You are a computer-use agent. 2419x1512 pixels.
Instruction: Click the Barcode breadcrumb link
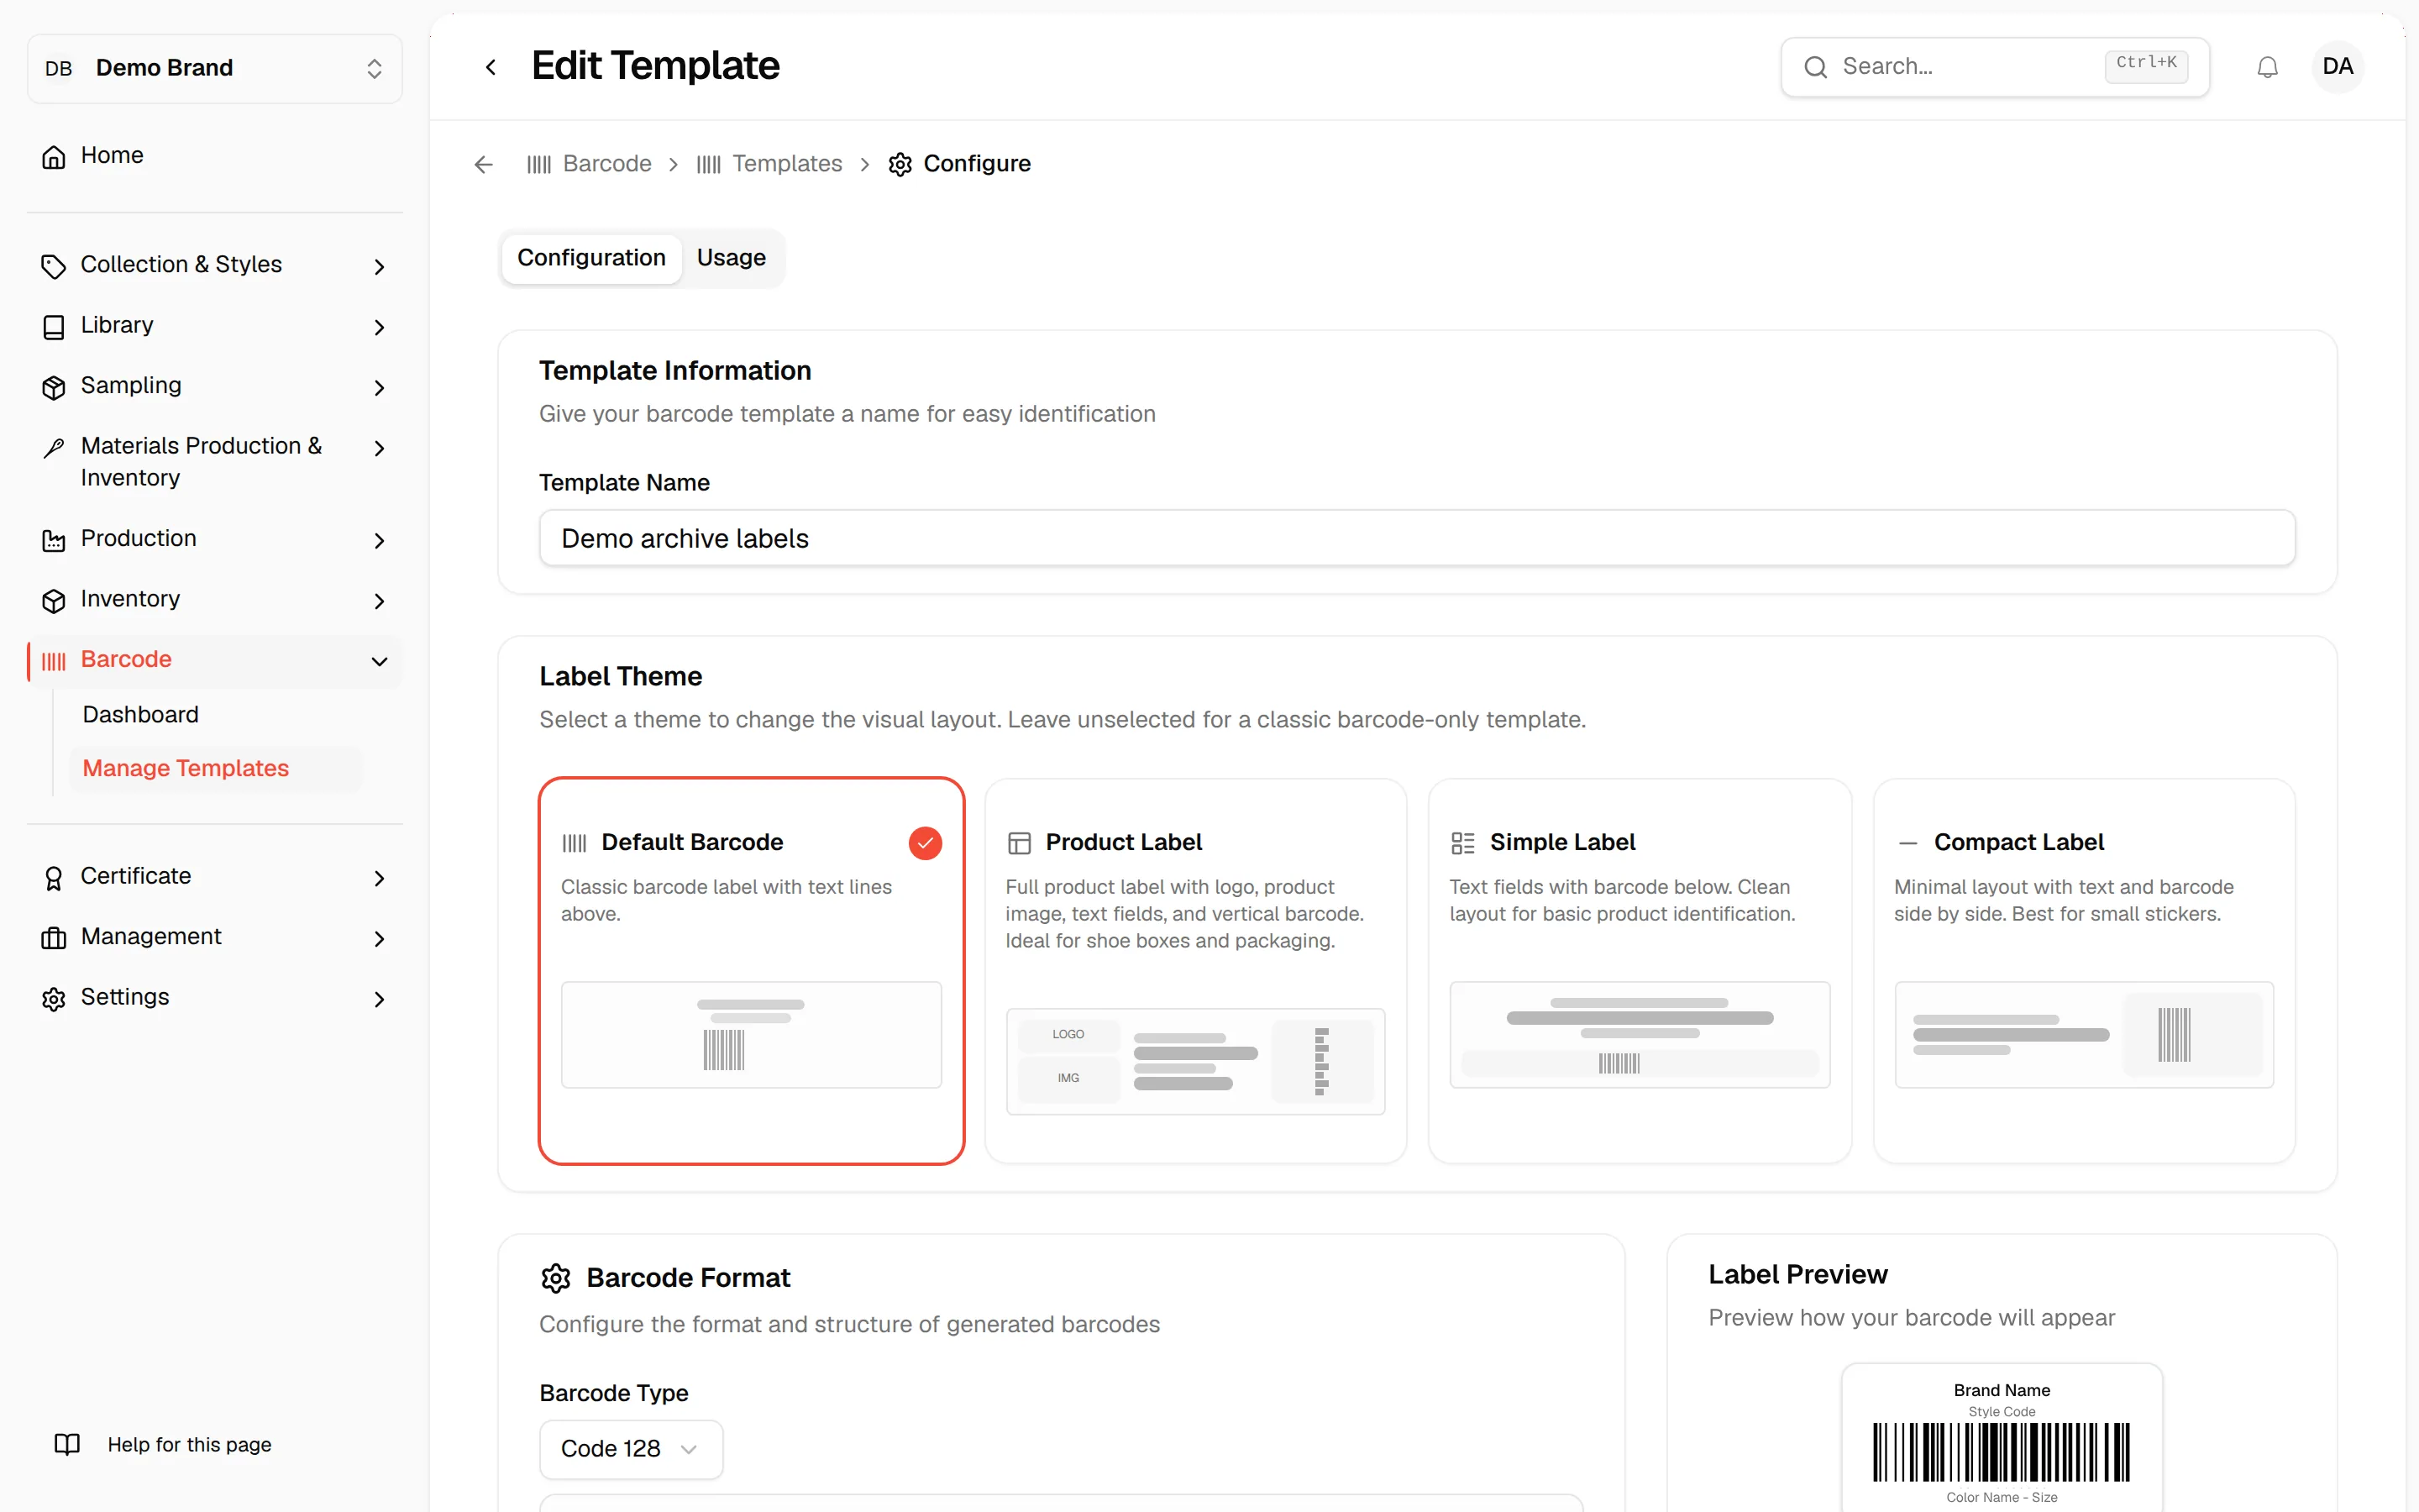606,163
